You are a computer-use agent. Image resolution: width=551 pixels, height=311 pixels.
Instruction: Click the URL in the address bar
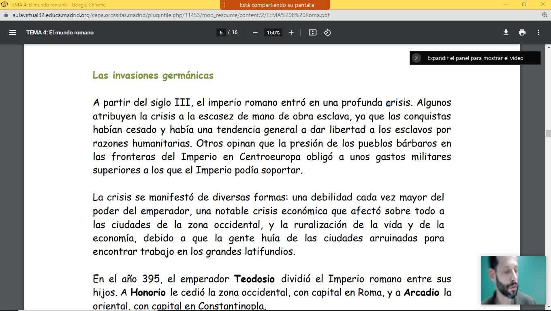coord(171,15)
